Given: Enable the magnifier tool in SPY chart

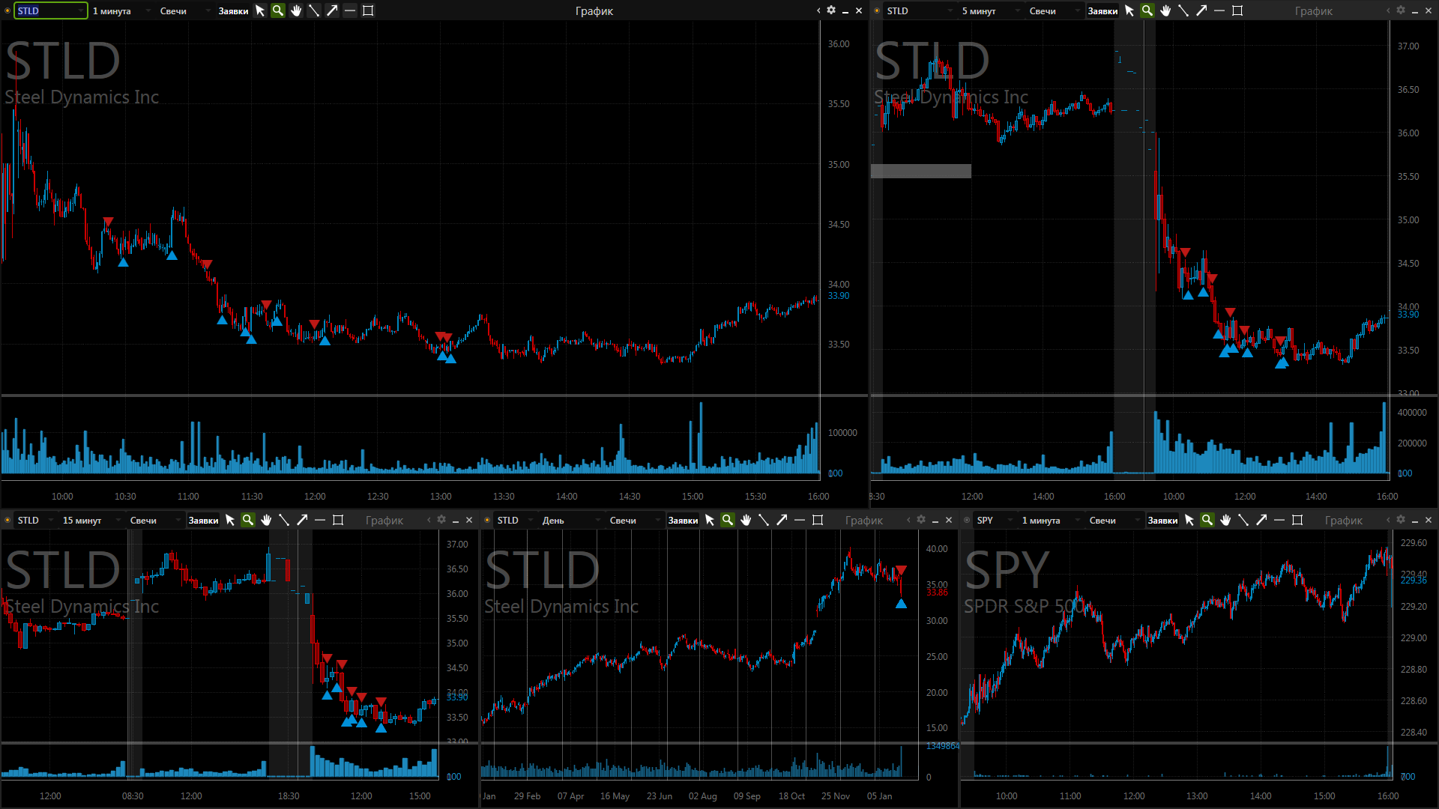Looking at the screenshot, I should [x=1207, y=520].
